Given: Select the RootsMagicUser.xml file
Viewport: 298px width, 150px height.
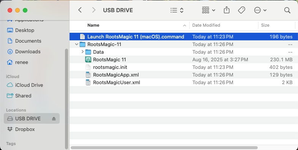Looking at the screenshot, I should (x=116, y=82).
